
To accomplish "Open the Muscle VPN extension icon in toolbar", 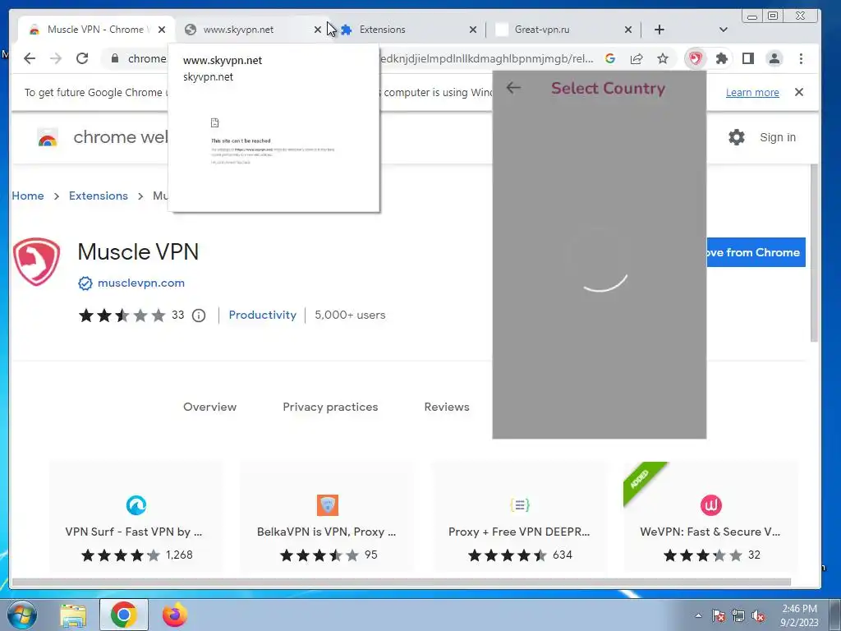I will (x=696, y=58).
